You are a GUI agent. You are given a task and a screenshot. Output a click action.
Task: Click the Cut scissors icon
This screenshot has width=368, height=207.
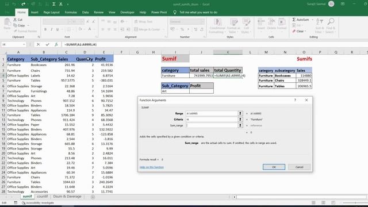point(15,20)
